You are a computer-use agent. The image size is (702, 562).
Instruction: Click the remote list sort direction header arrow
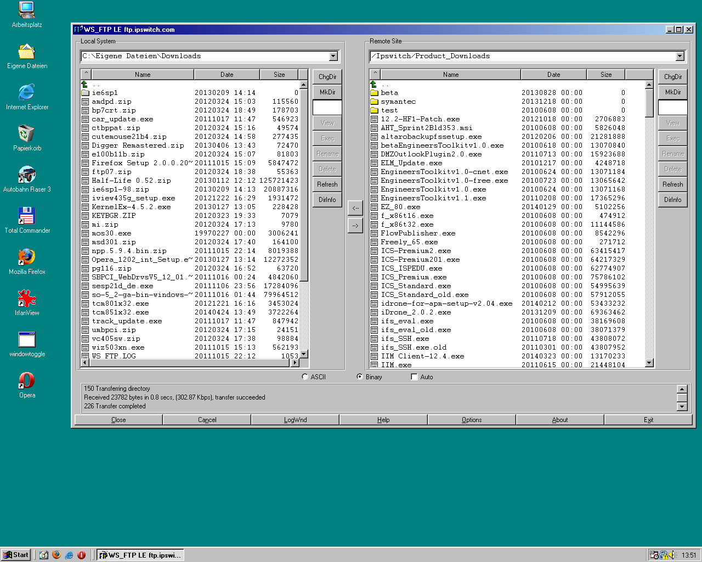(x=375, y=74)
